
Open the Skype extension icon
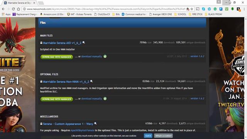click(203, 9)
